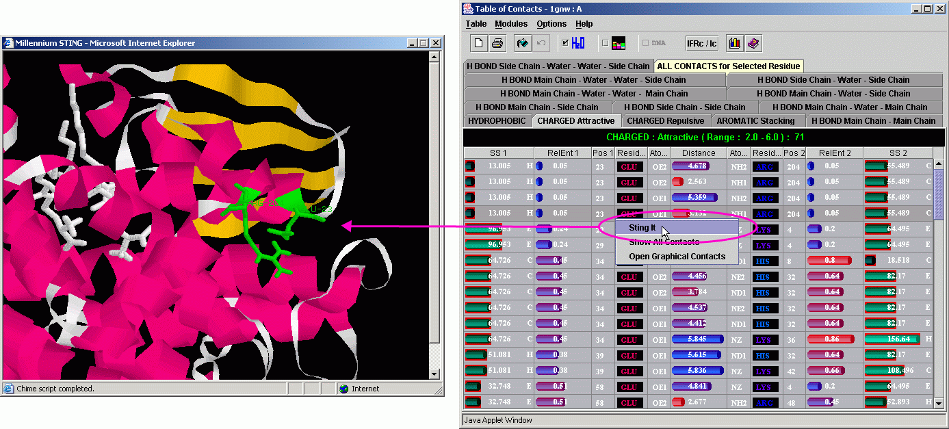Image resolution: width=949 pixels, height=429 pixels.
Task: Switch to the CHARGED Repulsive tab
Action: (x=666, y=121)
